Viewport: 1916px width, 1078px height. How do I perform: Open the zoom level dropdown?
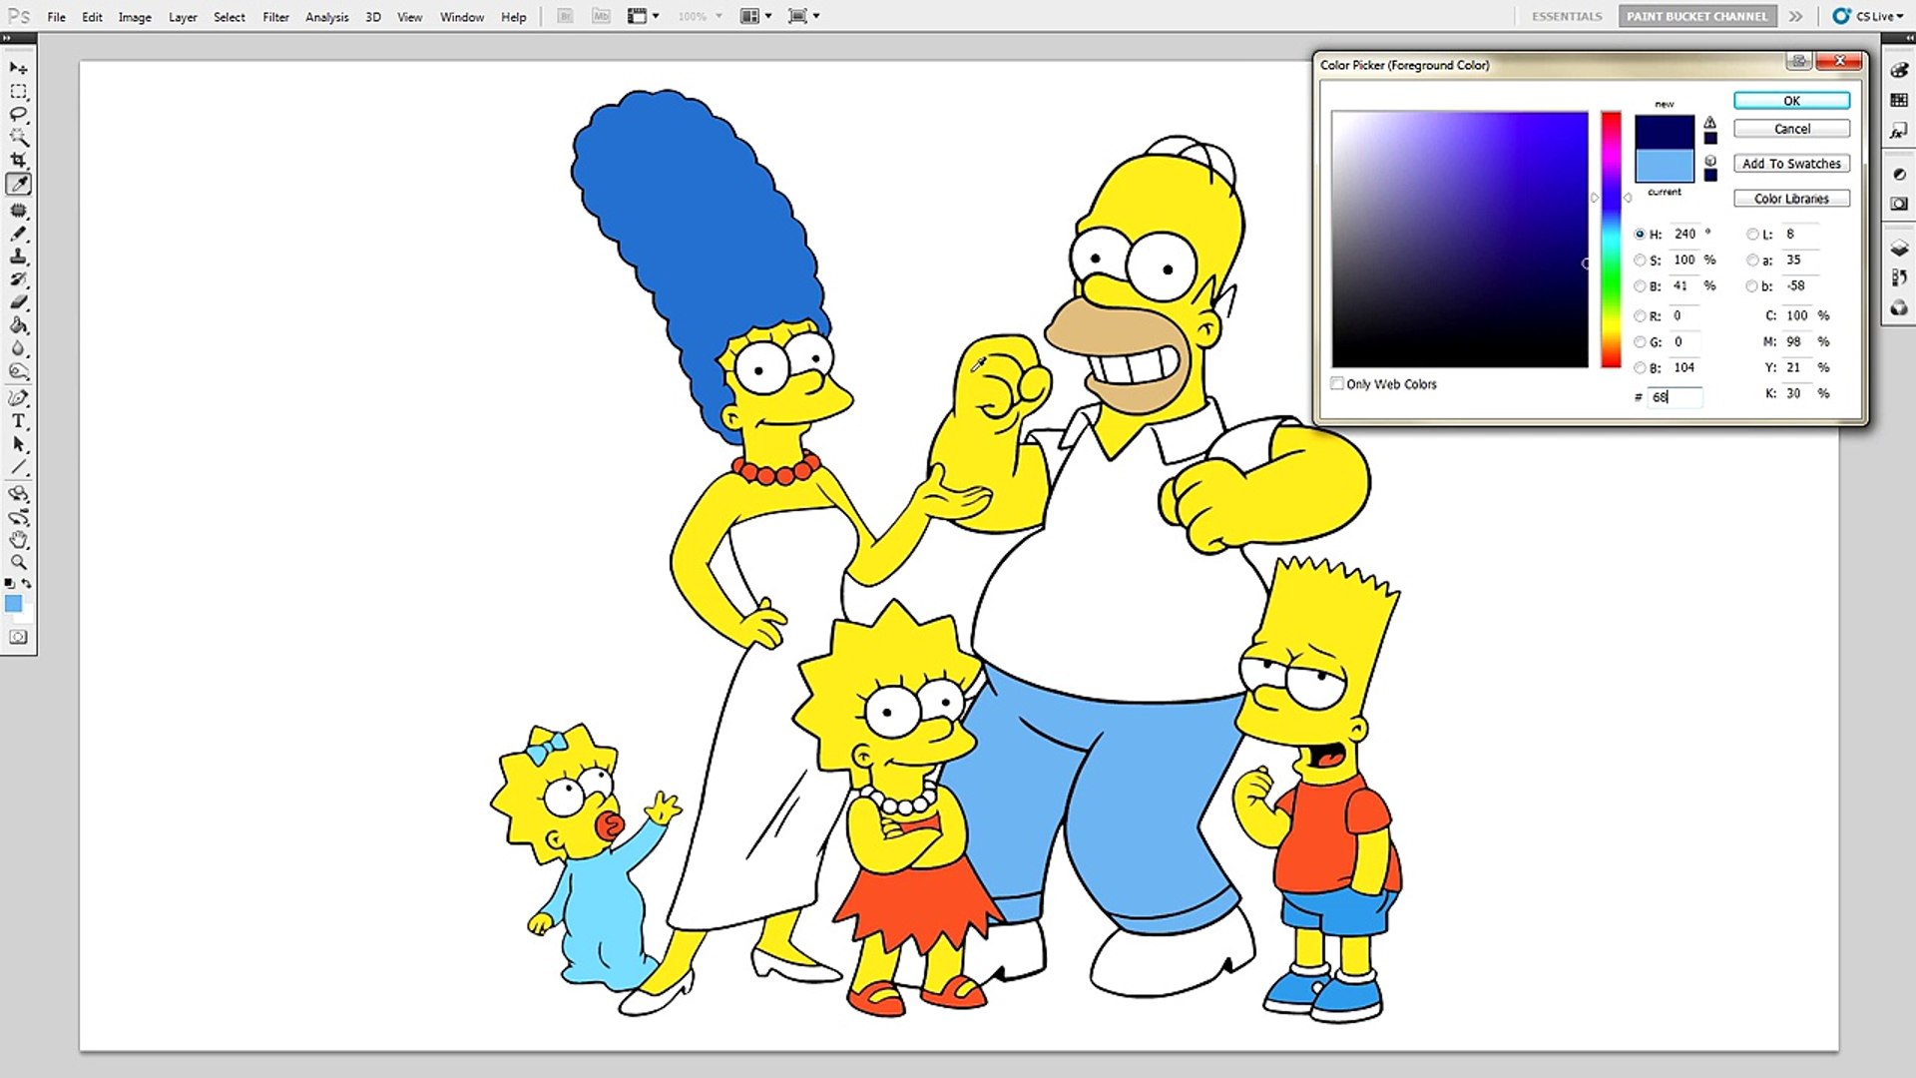point(700,16)
